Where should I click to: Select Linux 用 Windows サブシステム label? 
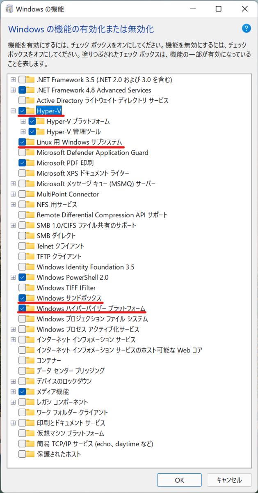(79, 142)
